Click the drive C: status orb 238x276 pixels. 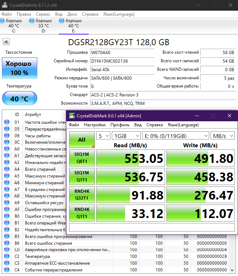point(3,21)
